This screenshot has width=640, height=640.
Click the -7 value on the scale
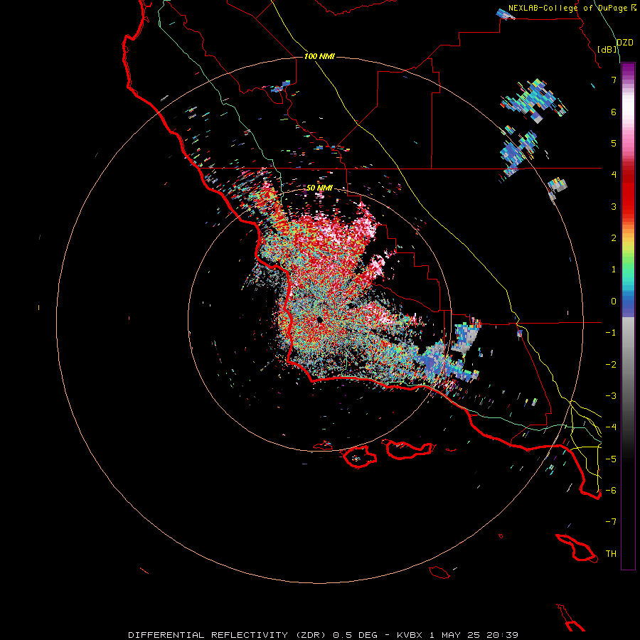coord(611,522)
